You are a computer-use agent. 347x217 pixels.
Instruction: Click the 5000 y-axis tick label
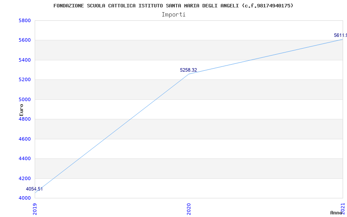[25, 99]
